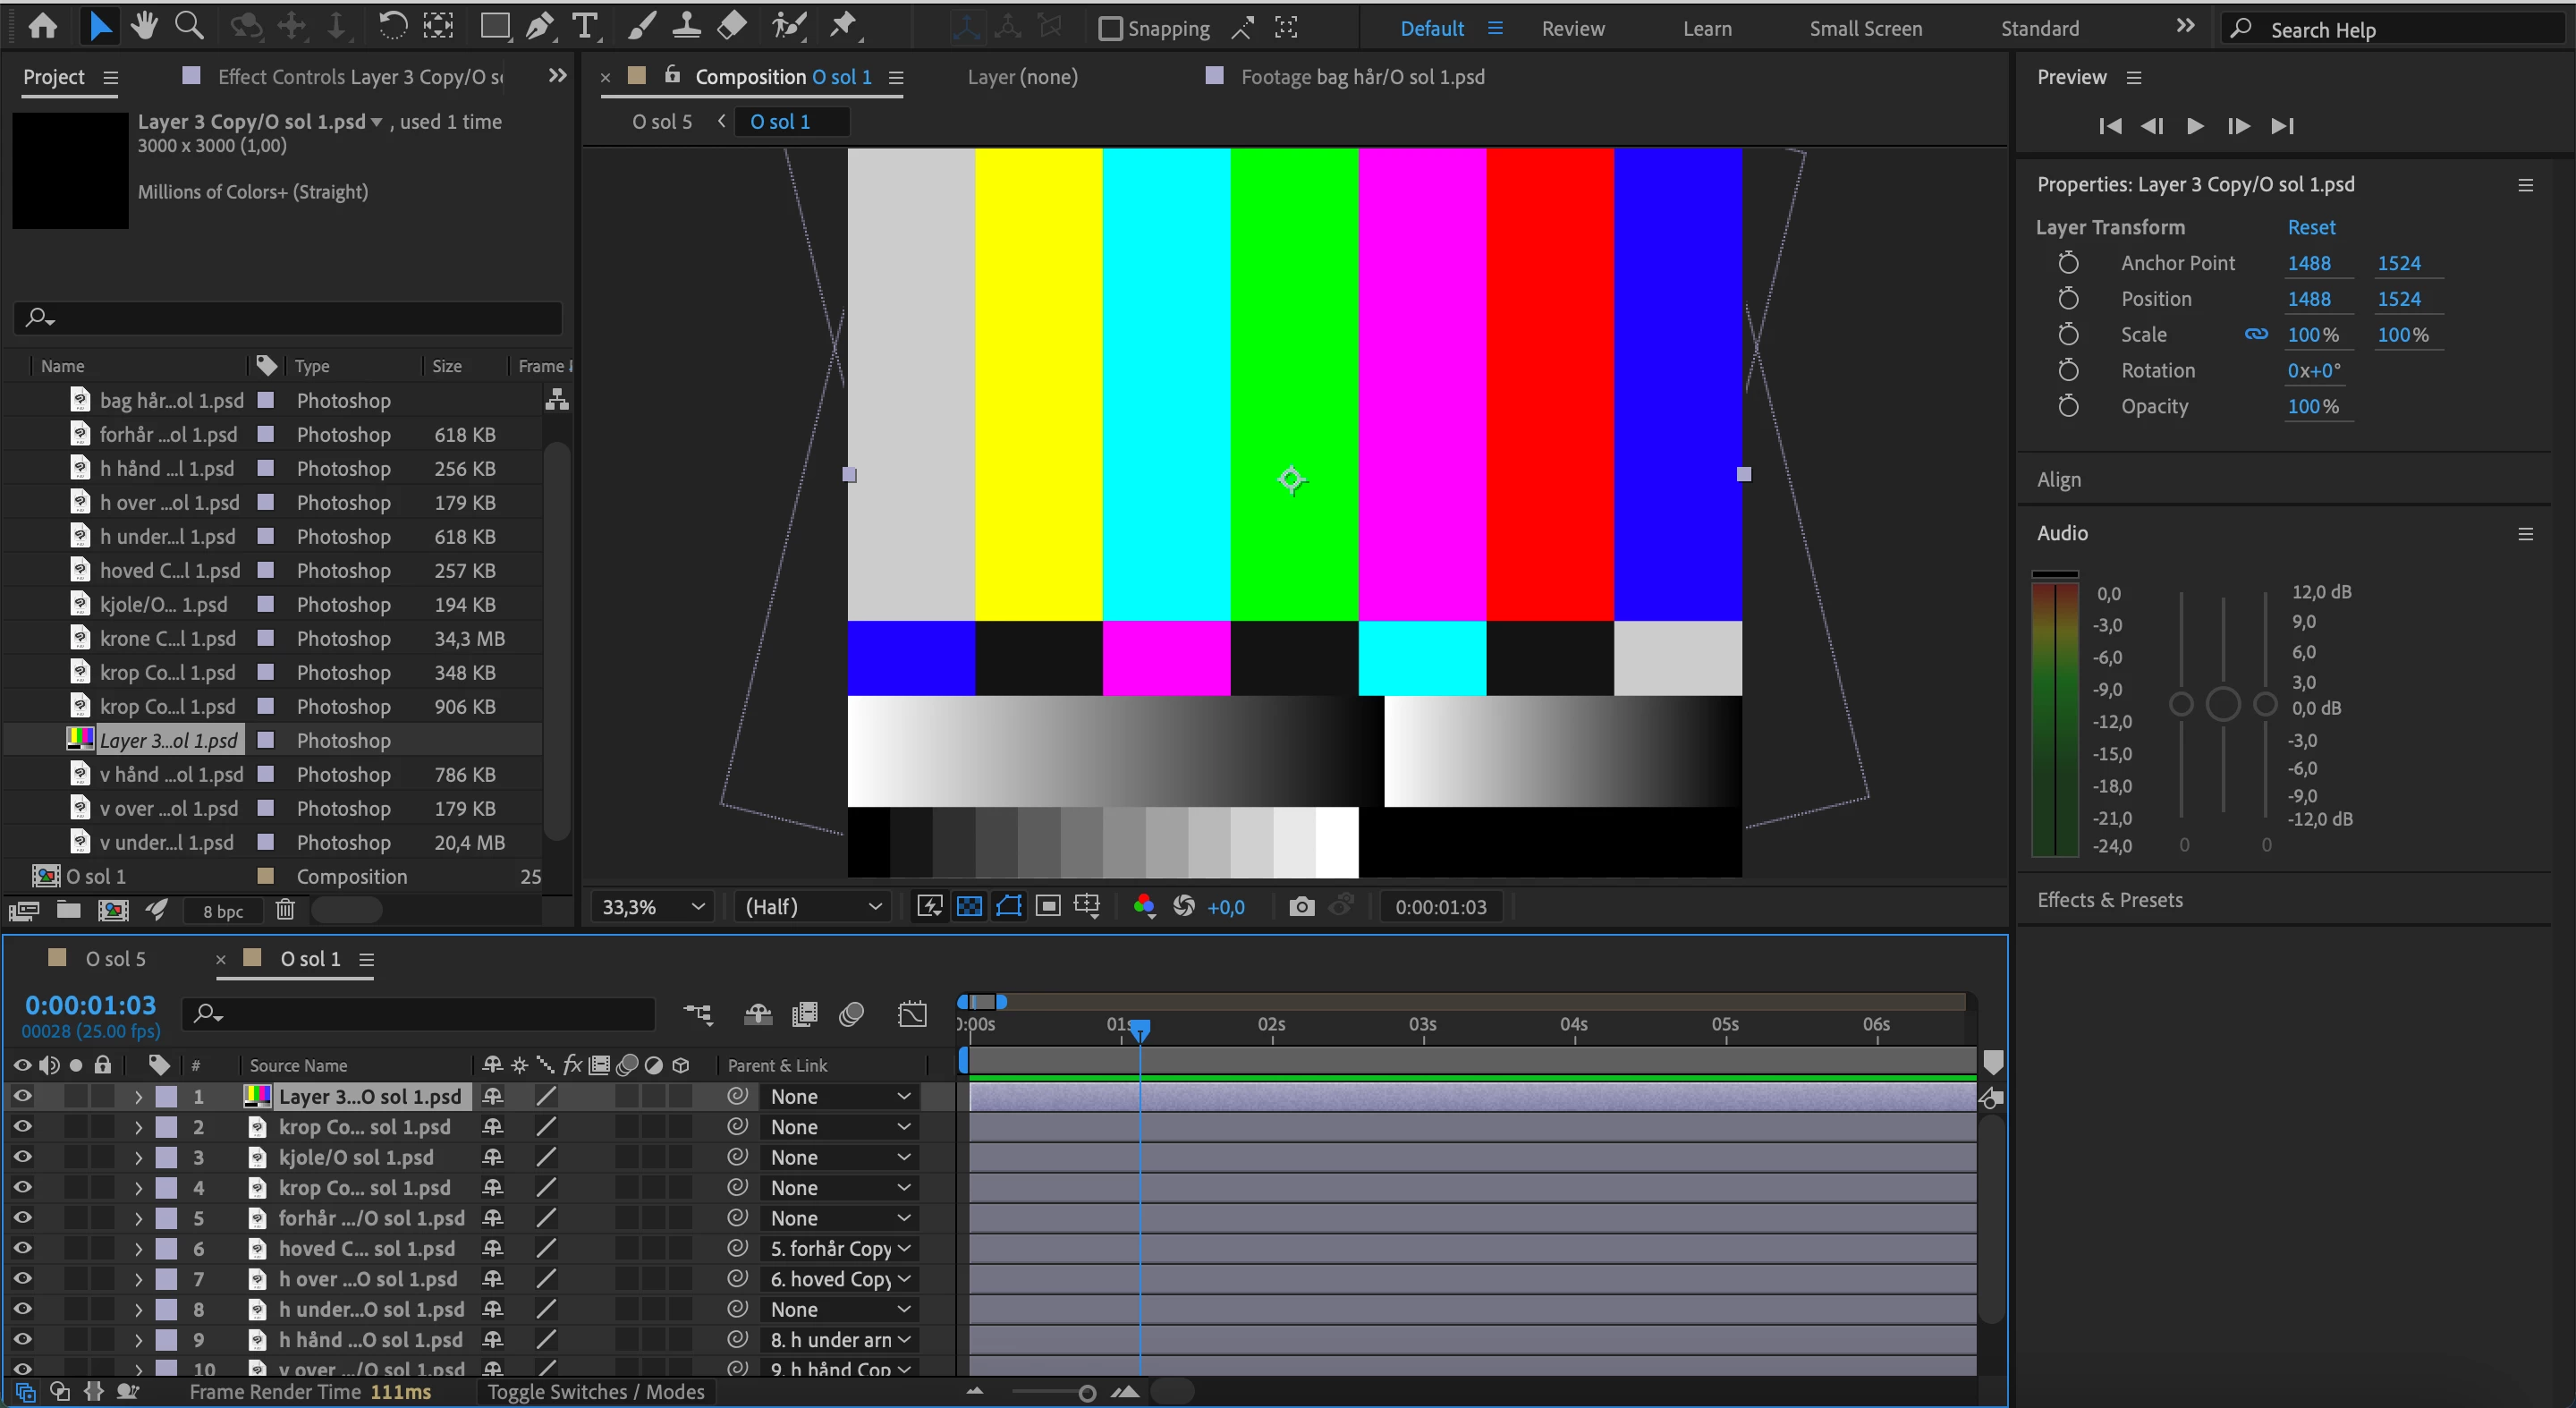Click the timeline zoom slider handle
This screenshot has width=2576, height=1408.
tap(1087, 1393)
